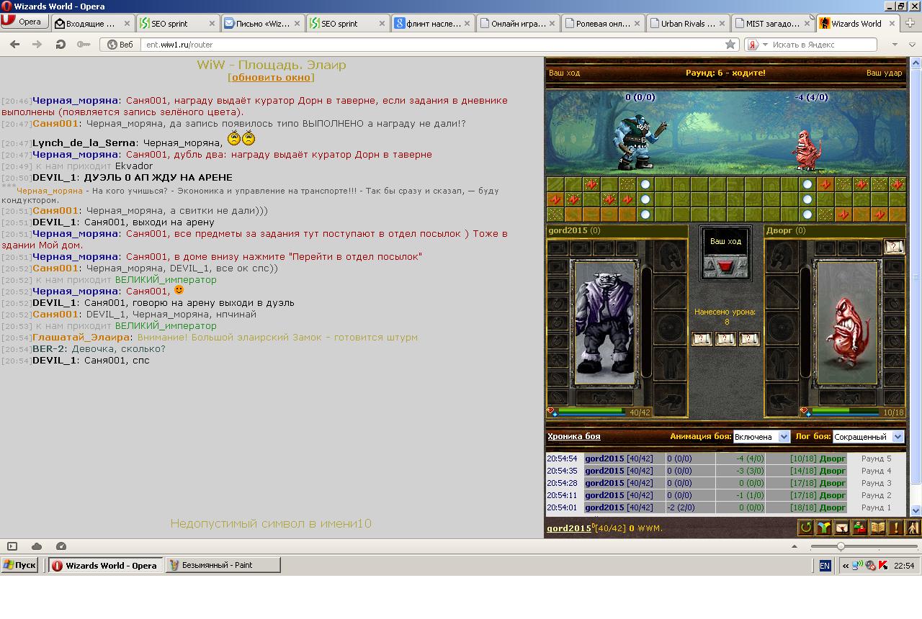Open the two-people friends icon in game bar
Image resolution: width=922 pixels, height=619 pixels.
(860, 528)
